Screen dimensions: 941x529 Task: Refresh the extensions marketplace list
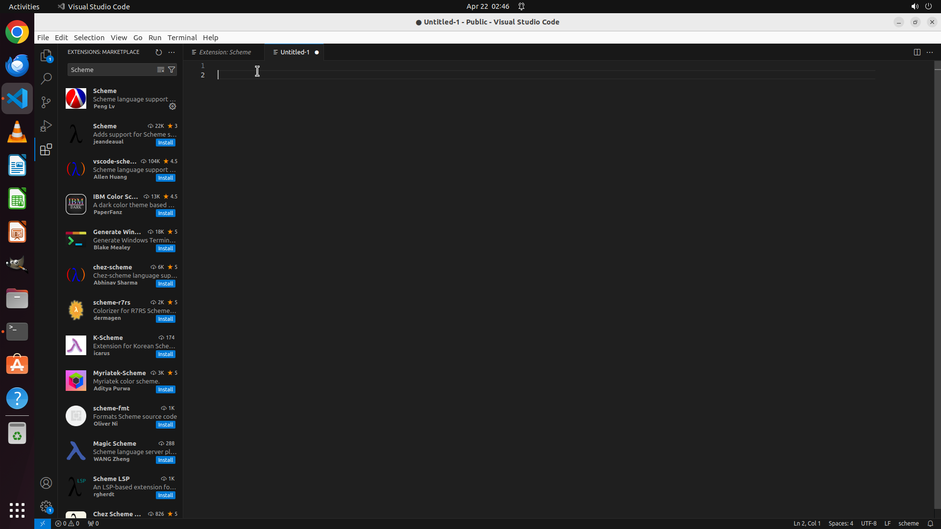[x=158, y=52]
